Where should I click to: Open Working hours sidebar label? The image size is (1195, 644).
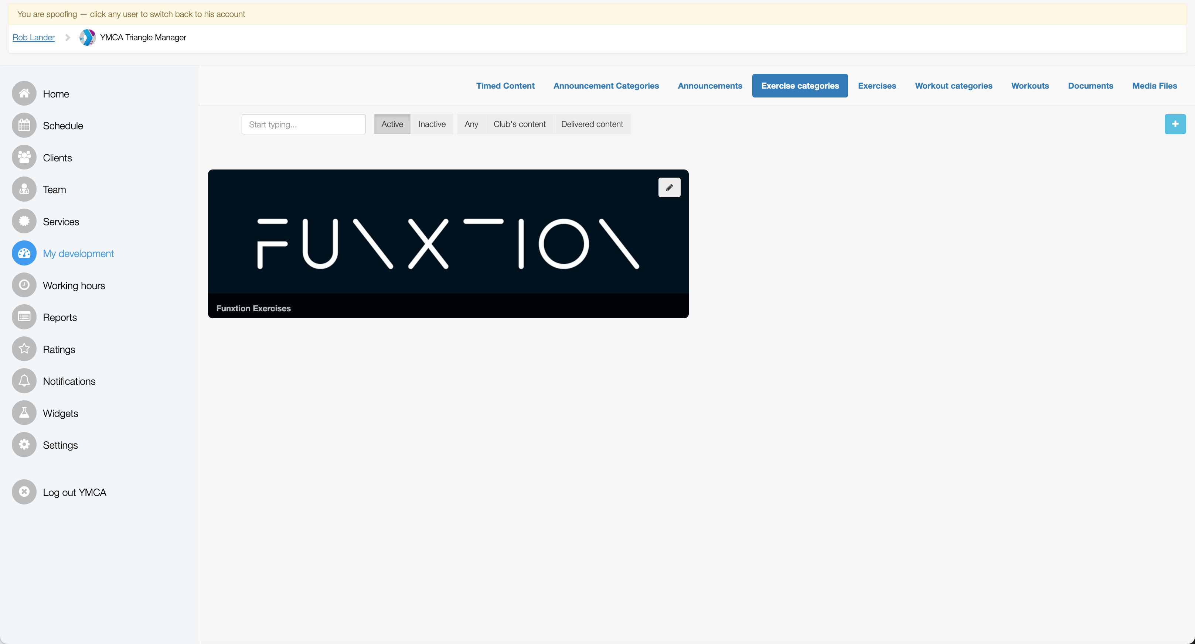coord(74,286)
